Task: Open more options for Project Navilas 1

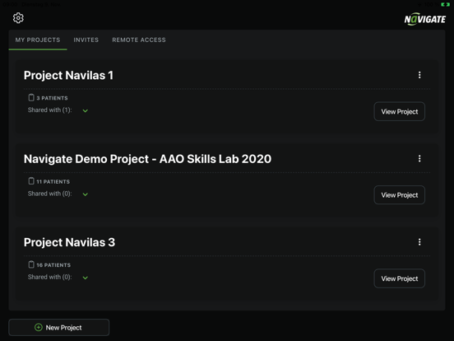Action: (419, 75)
